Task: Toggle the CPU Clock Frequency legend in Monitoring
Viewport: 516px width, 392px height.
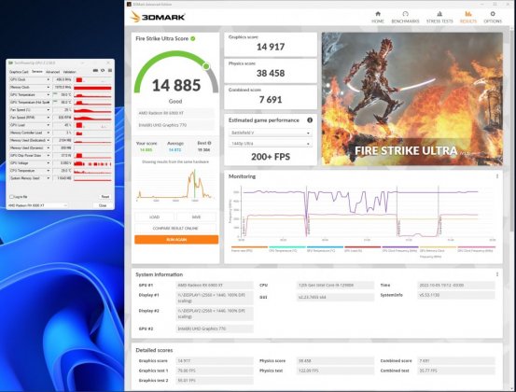Action: (400, 249)
